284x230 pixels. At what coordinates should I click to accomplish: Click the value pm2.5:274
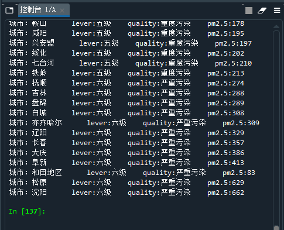click(x=225, y=83)
